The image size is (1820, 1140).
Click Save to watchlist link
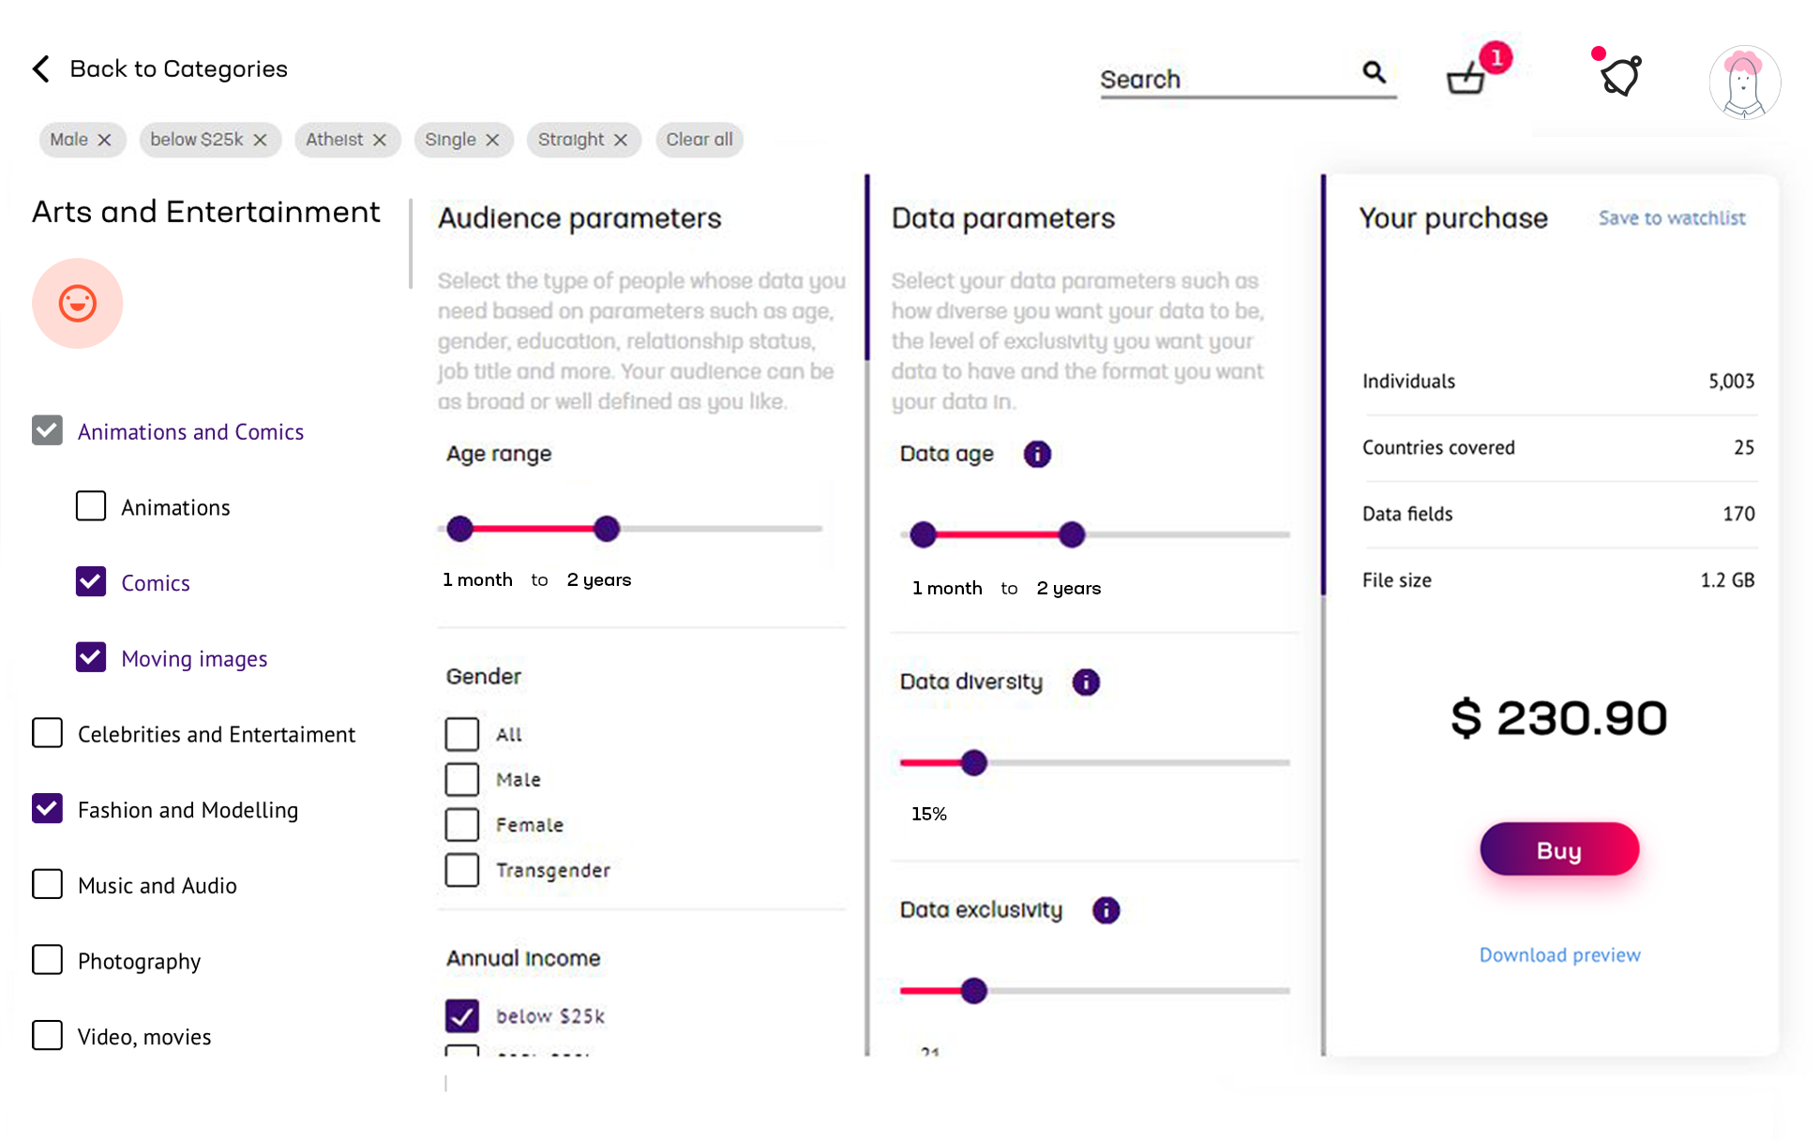pos(1672,218)
